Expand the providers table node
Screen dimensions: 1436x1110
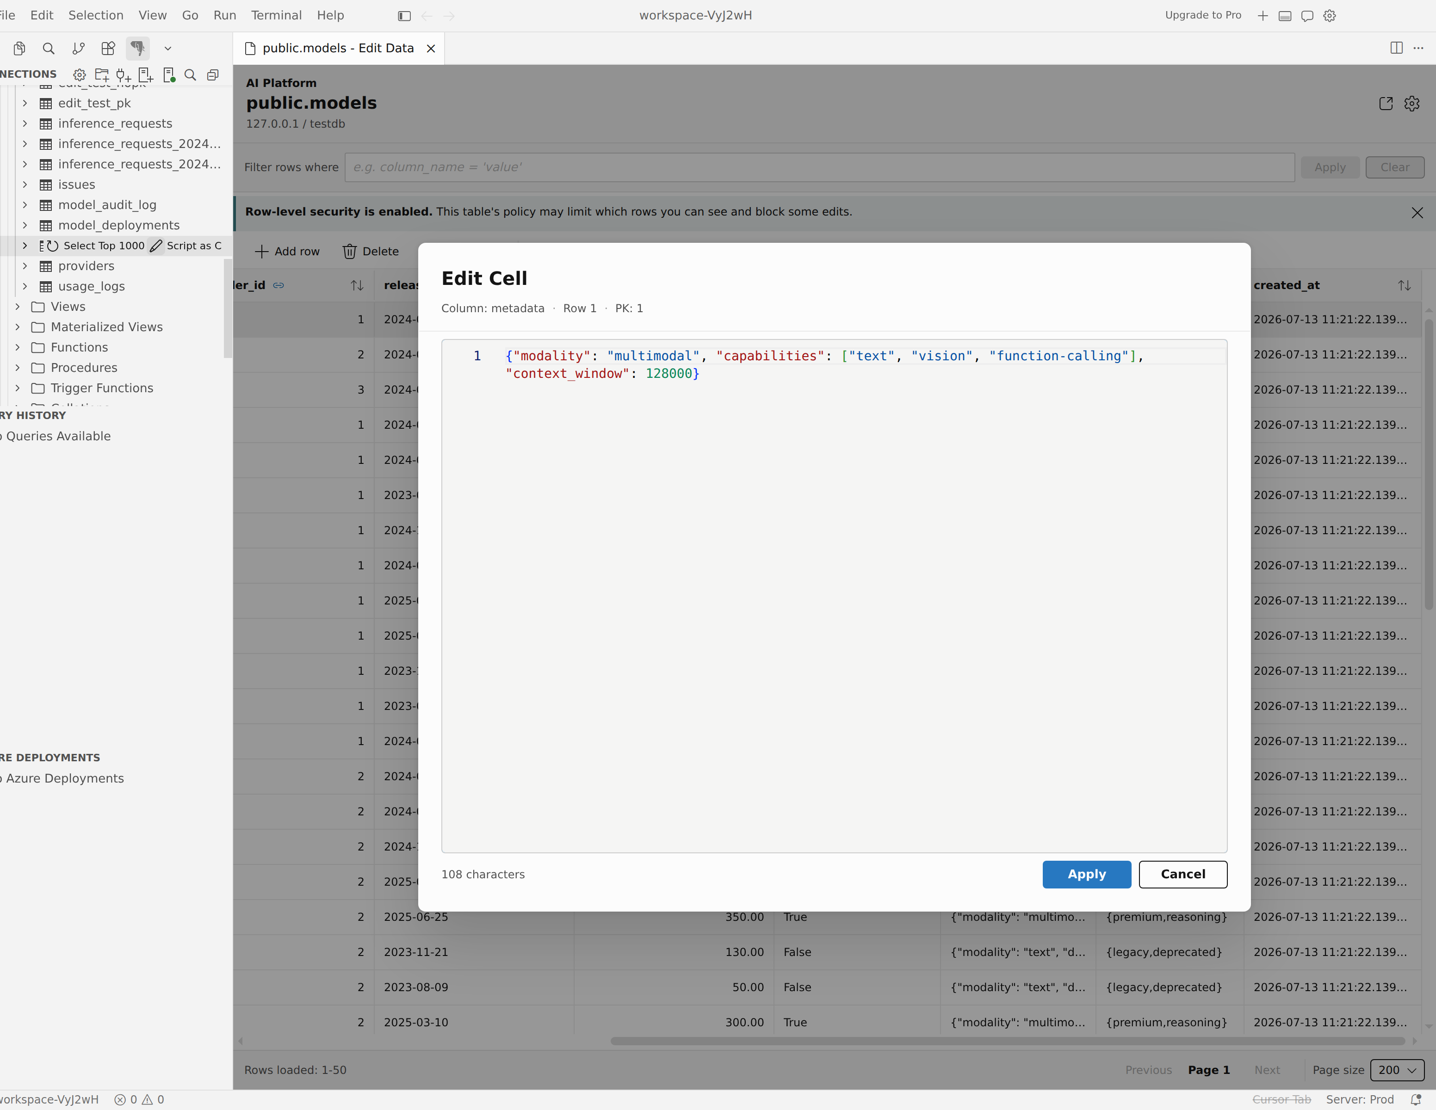(25, 266)
